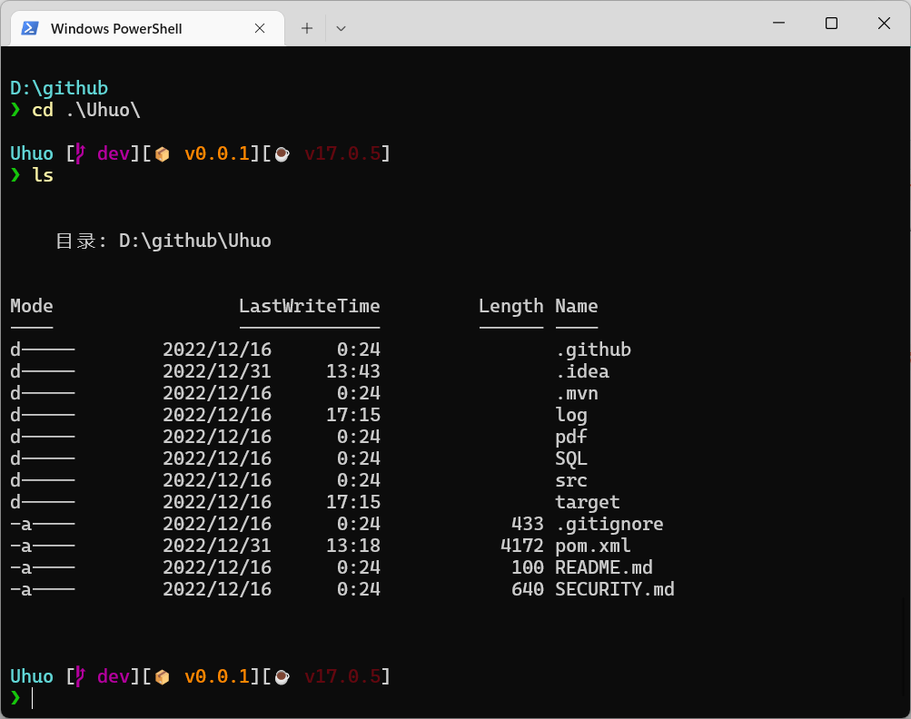
Task: Click the Java coffee cup icon in the bottom prompt
Action: (282, 677)
